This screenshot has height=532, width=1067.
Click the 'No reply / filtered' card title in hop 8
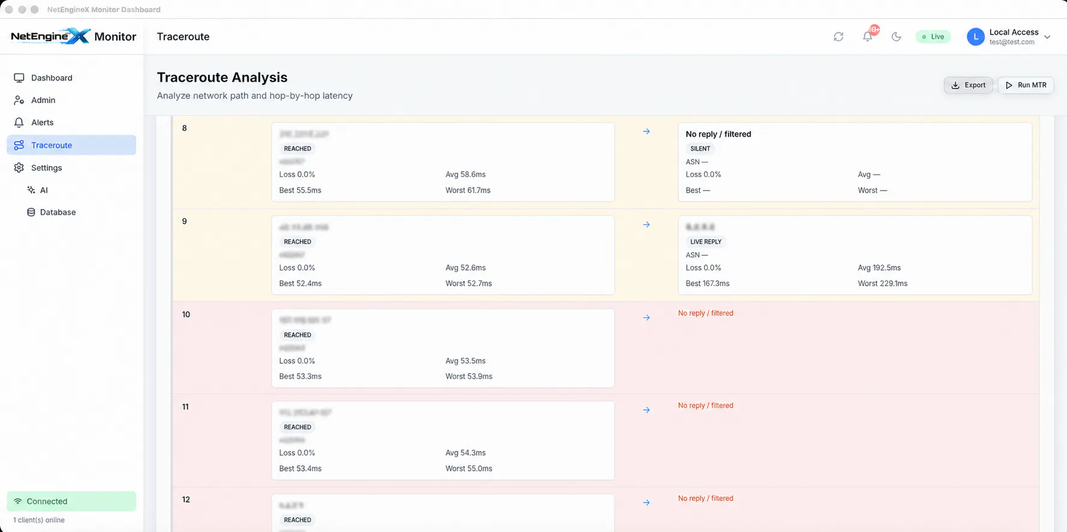coord(718,134)
